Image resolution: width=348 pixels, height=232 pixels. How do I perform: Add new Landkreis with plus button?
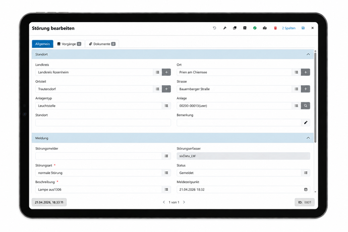166,72
